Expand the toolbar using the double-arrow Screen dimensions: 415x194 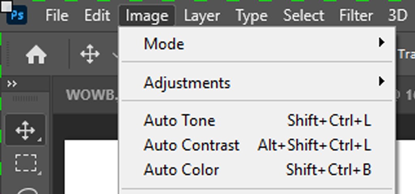[13, 84]
